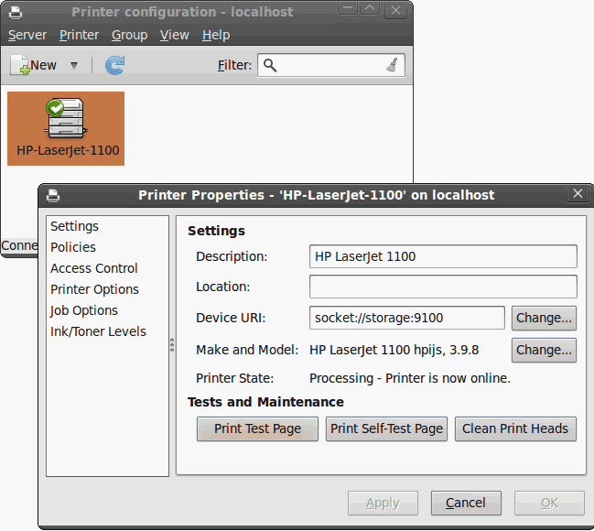Screen dimensions: 594x531
Task: Select Ink/Toner Levels in the sidebar
Action: click(107, 331)
